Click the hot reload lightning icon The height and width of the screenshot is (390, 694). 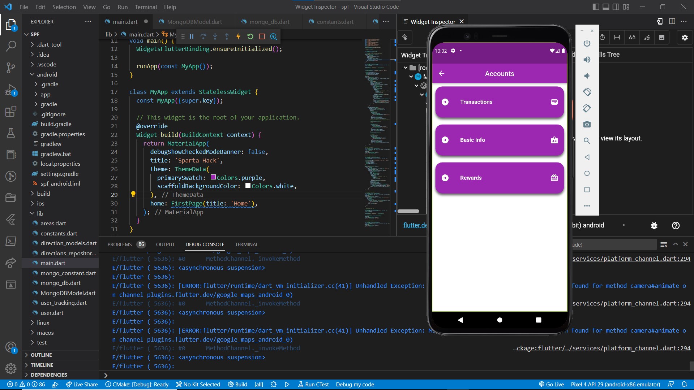[238, 36]
